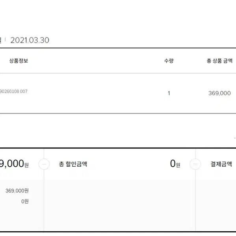Image resolution: width=236 pixels, height=236 pixels.
Task: Select the order date 2021.03.30
Action: point(30,40)
